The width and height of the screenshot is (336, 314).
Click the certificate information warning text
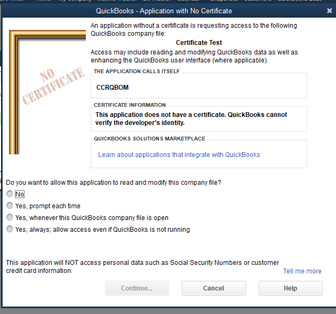(191, 119)
